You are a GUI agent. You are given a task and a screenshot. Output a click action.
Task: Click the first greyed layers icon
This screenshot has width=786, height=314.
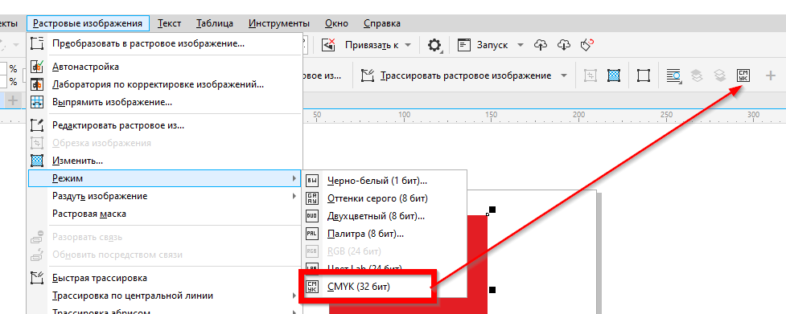tap(696, 75)
